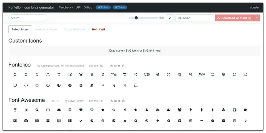Select the two-arrow circular spinner icon
266x133 pixels.
[x=15, y=85]
